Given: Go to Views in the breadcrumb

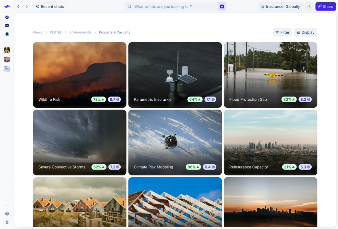Looking at the screenshot, I should (x=38, y=32).
